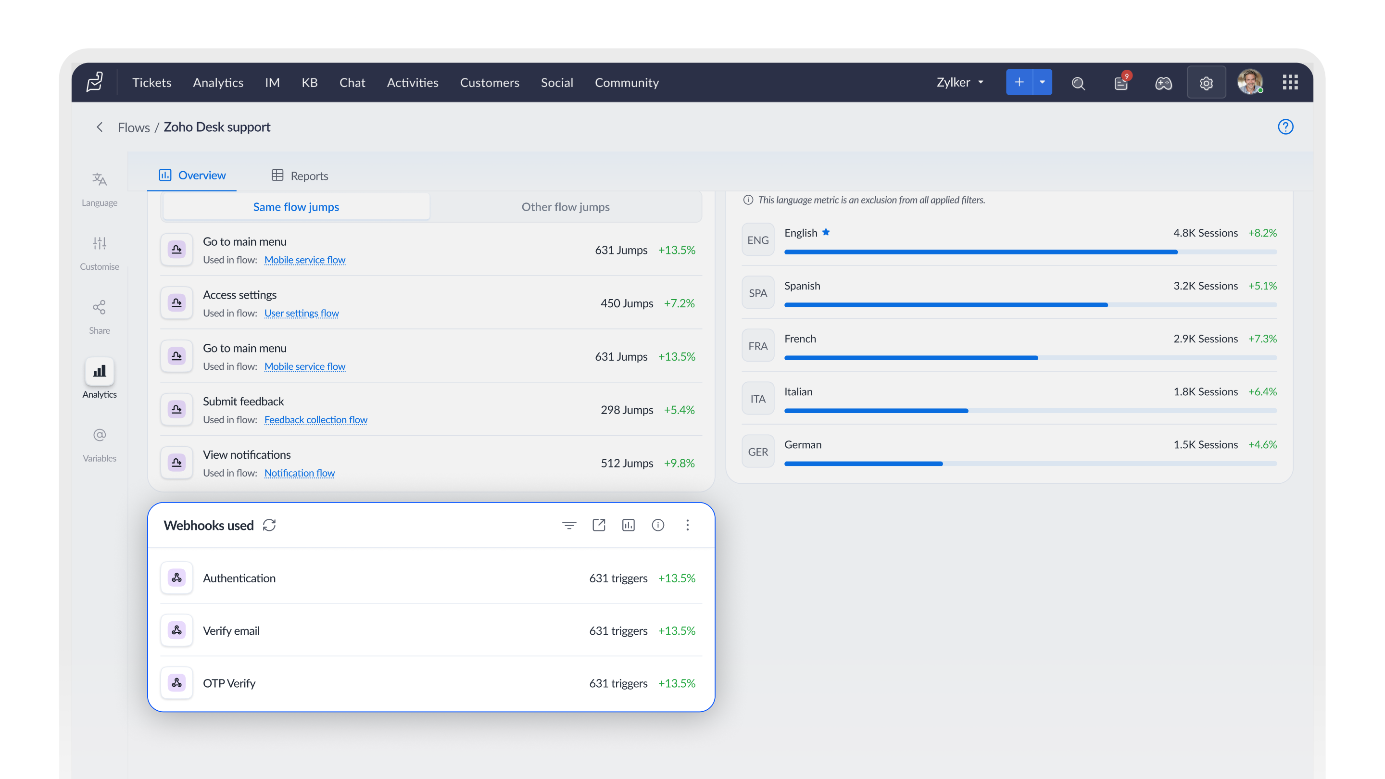
Task: Select the OTP Verify webhook row label
Action: point(228,683)
